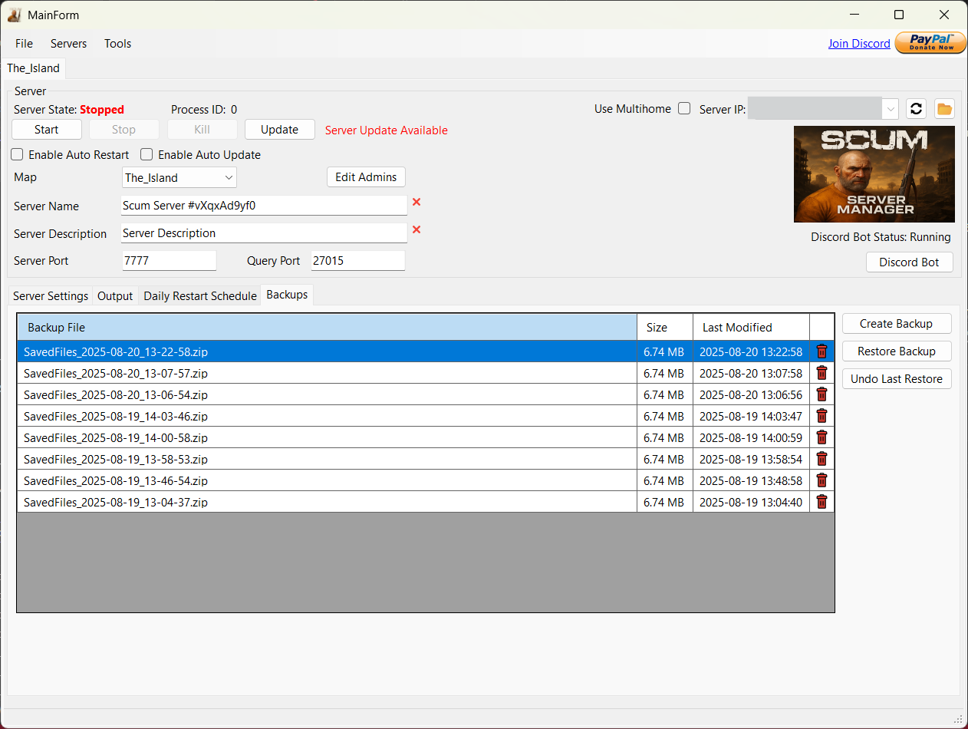
Task: Enable Auto Update checkbox
Action: [147, 154]
